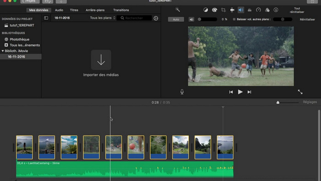Enable Baisser vol. autres plans checkbox
The width and height of the screenshot is (321, 181).
[234, 19]
